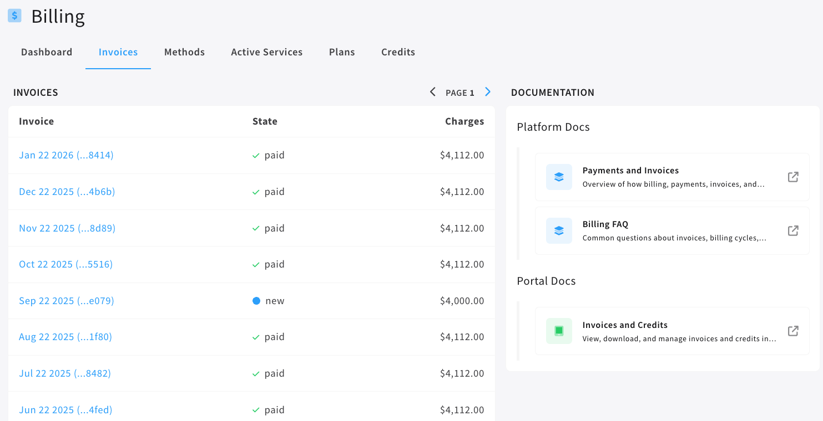
Task: Click the green Portal Docs icon
Action: pyautogui.click(x=558, y=330)
